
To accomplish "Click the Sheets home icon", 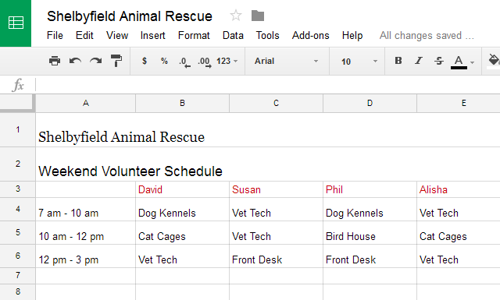I will pos(16,23).
